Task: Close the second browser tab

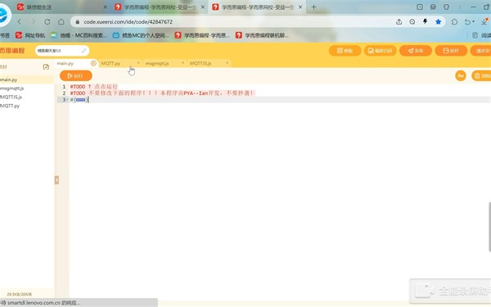Action: click(203, 7)
